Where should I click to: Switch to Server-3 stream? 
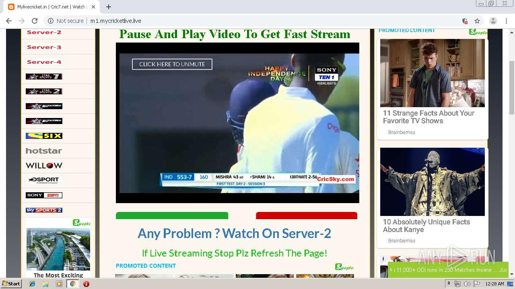coord(44,47)
